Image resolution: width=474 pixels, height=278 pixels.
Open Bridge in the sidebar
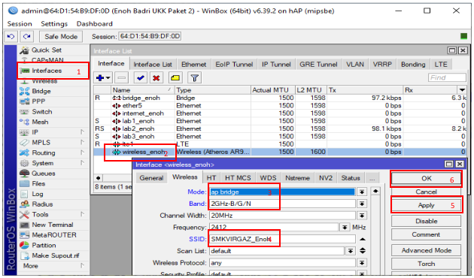[41, 91]
